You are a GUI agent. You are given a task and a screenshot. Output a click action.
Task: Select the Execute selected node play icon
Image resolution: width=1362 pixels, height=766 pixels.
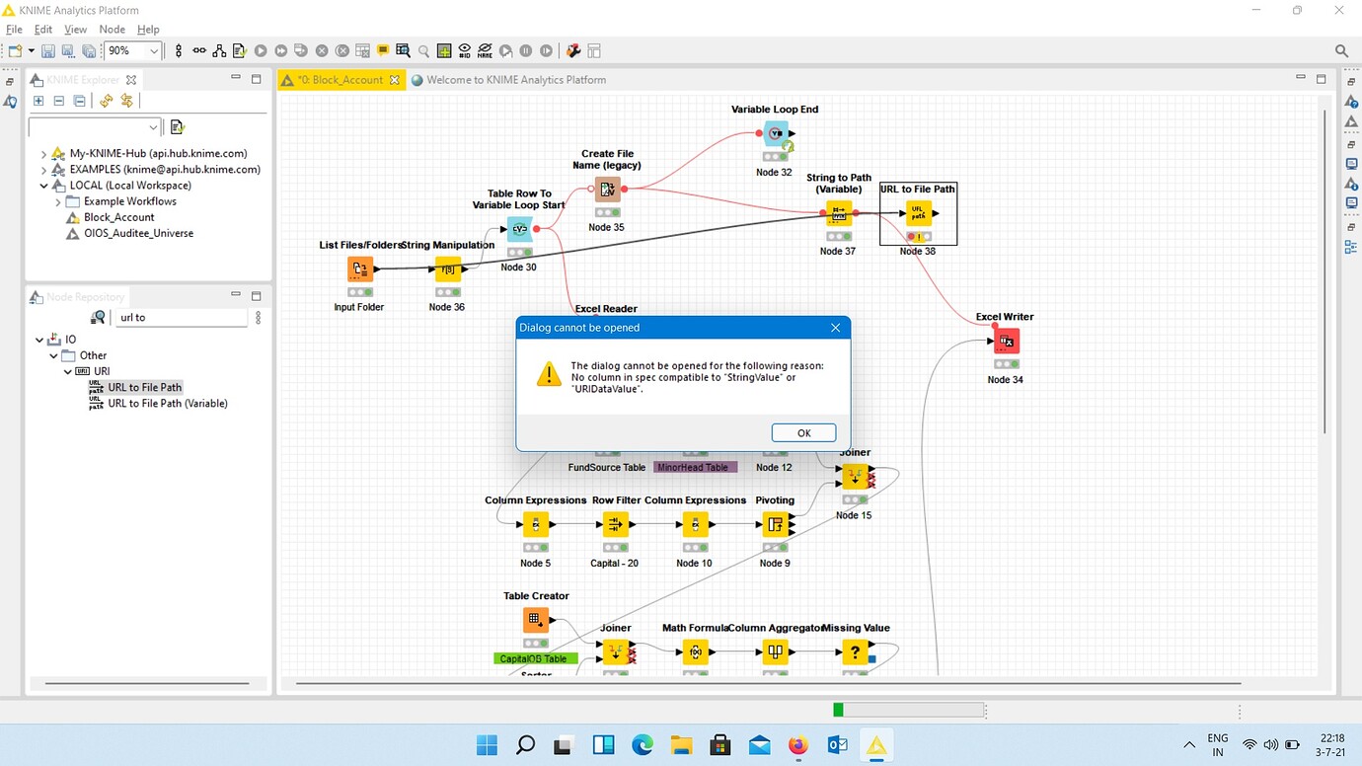tap(261, 50)
